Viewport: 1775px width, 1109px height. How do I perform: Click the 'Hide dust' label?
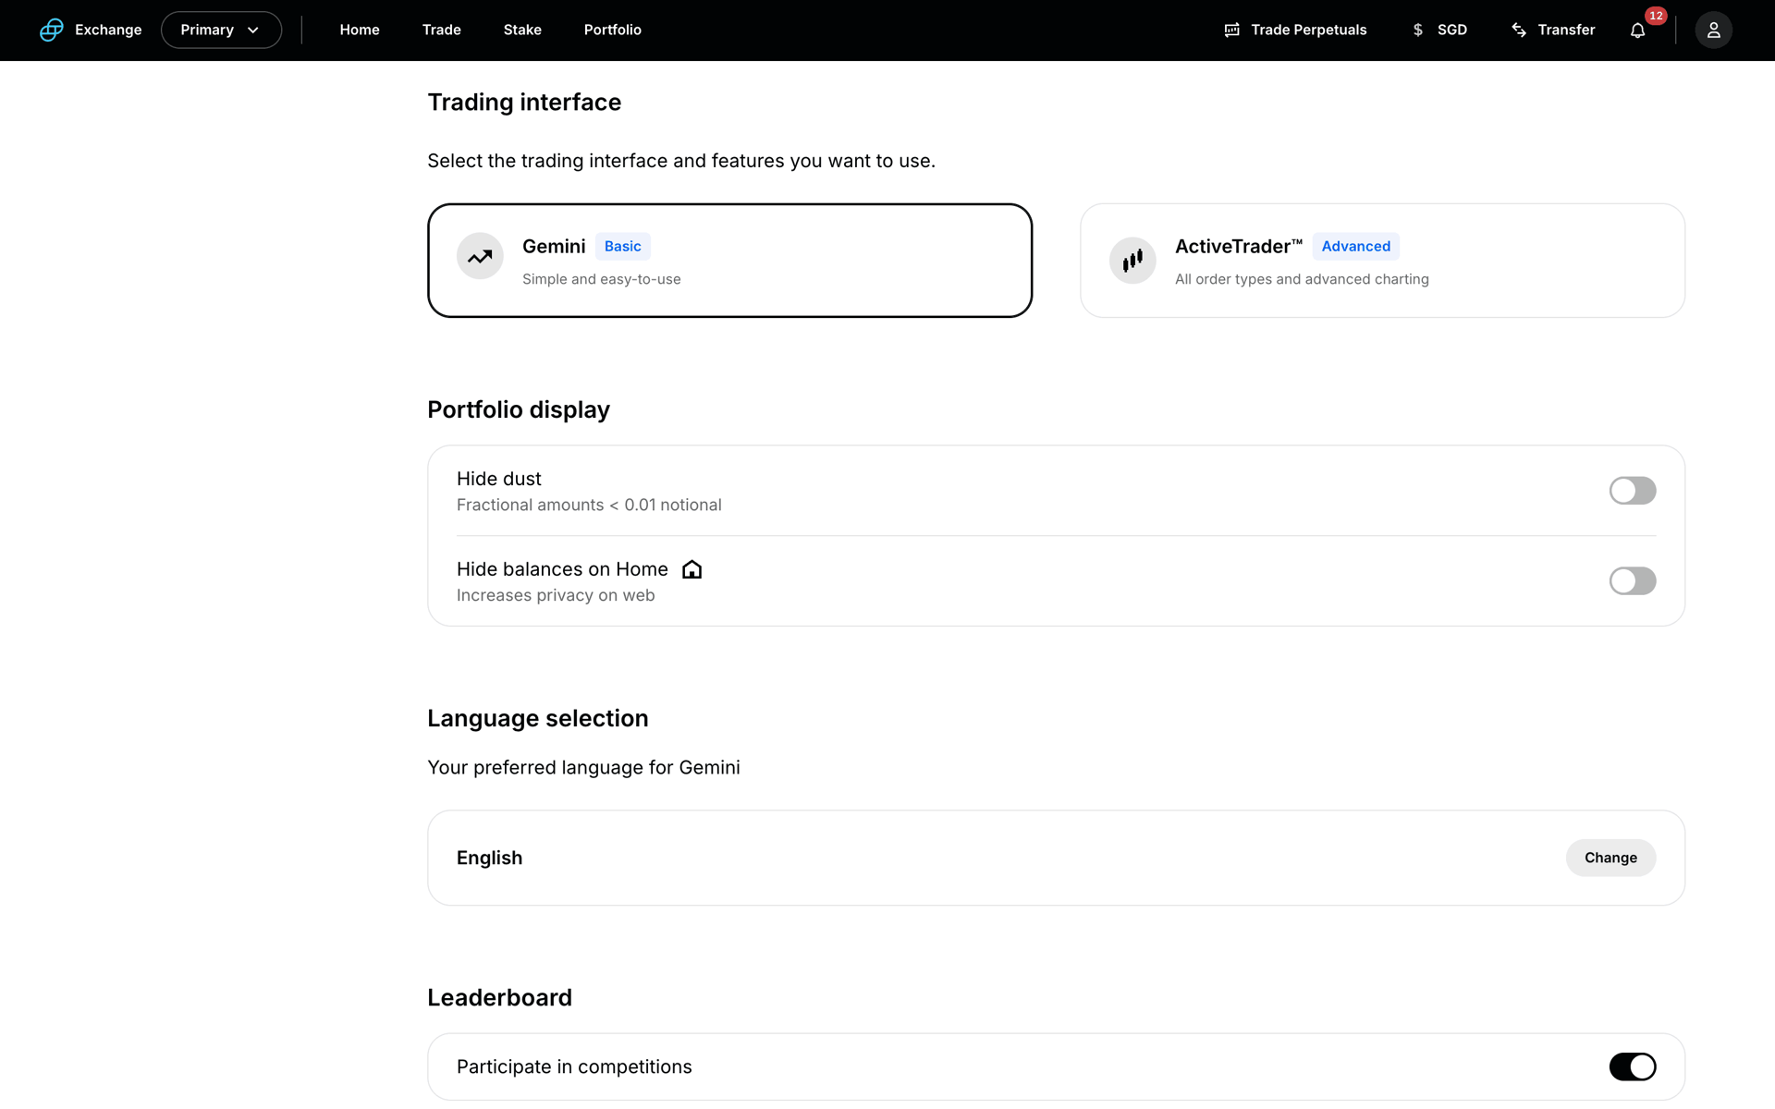(x=499, y=479)
